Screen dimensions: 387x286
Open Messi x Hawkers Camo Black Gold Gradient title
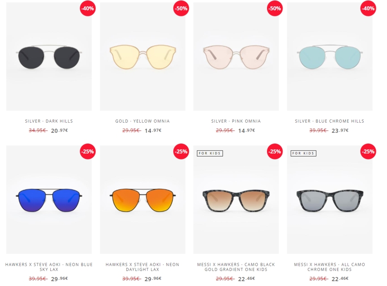point(236,267)
